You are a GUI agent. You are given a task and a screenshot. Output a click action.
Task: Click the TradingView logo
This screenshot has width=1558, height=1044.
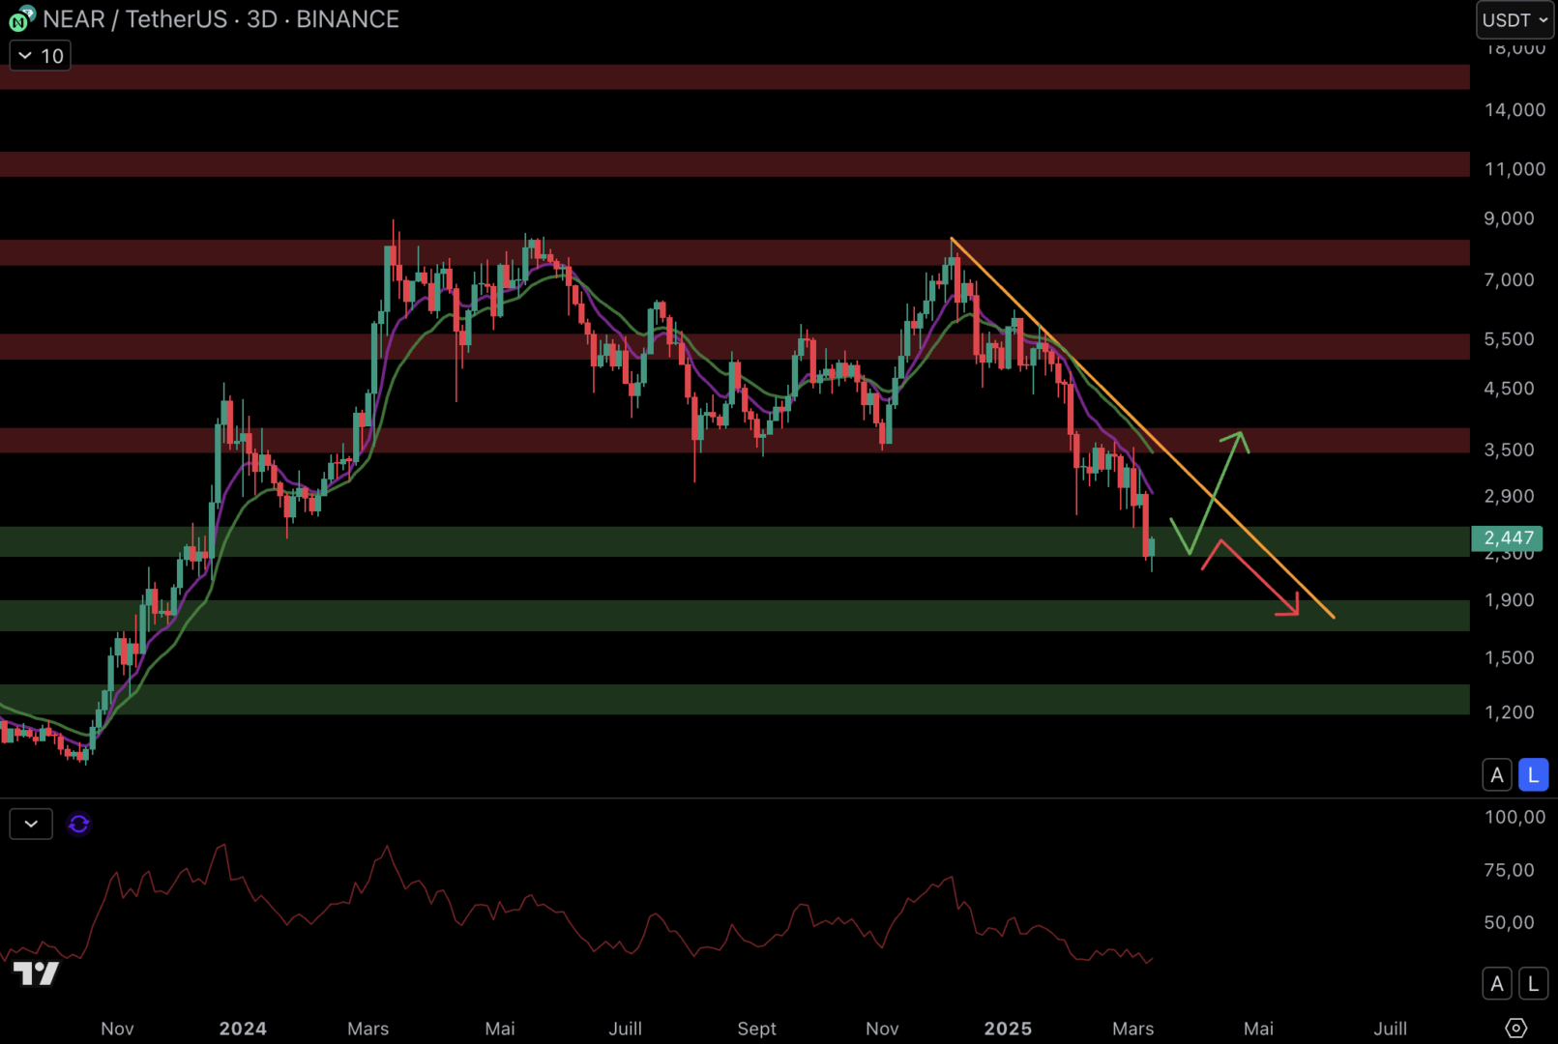[x=36, y=973]
